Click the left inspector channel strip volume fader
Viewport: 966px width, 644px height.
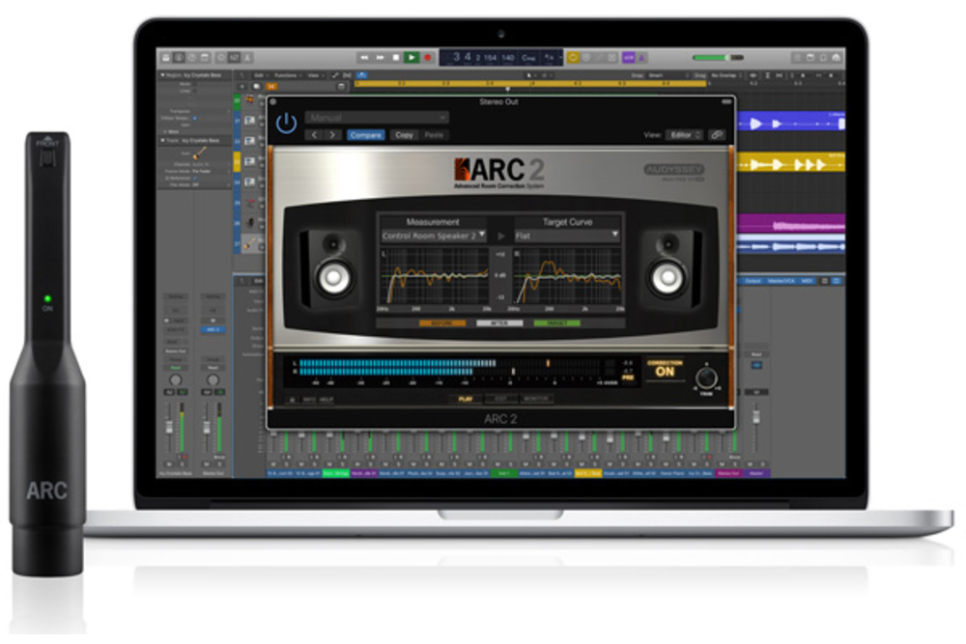click(169, 428)
